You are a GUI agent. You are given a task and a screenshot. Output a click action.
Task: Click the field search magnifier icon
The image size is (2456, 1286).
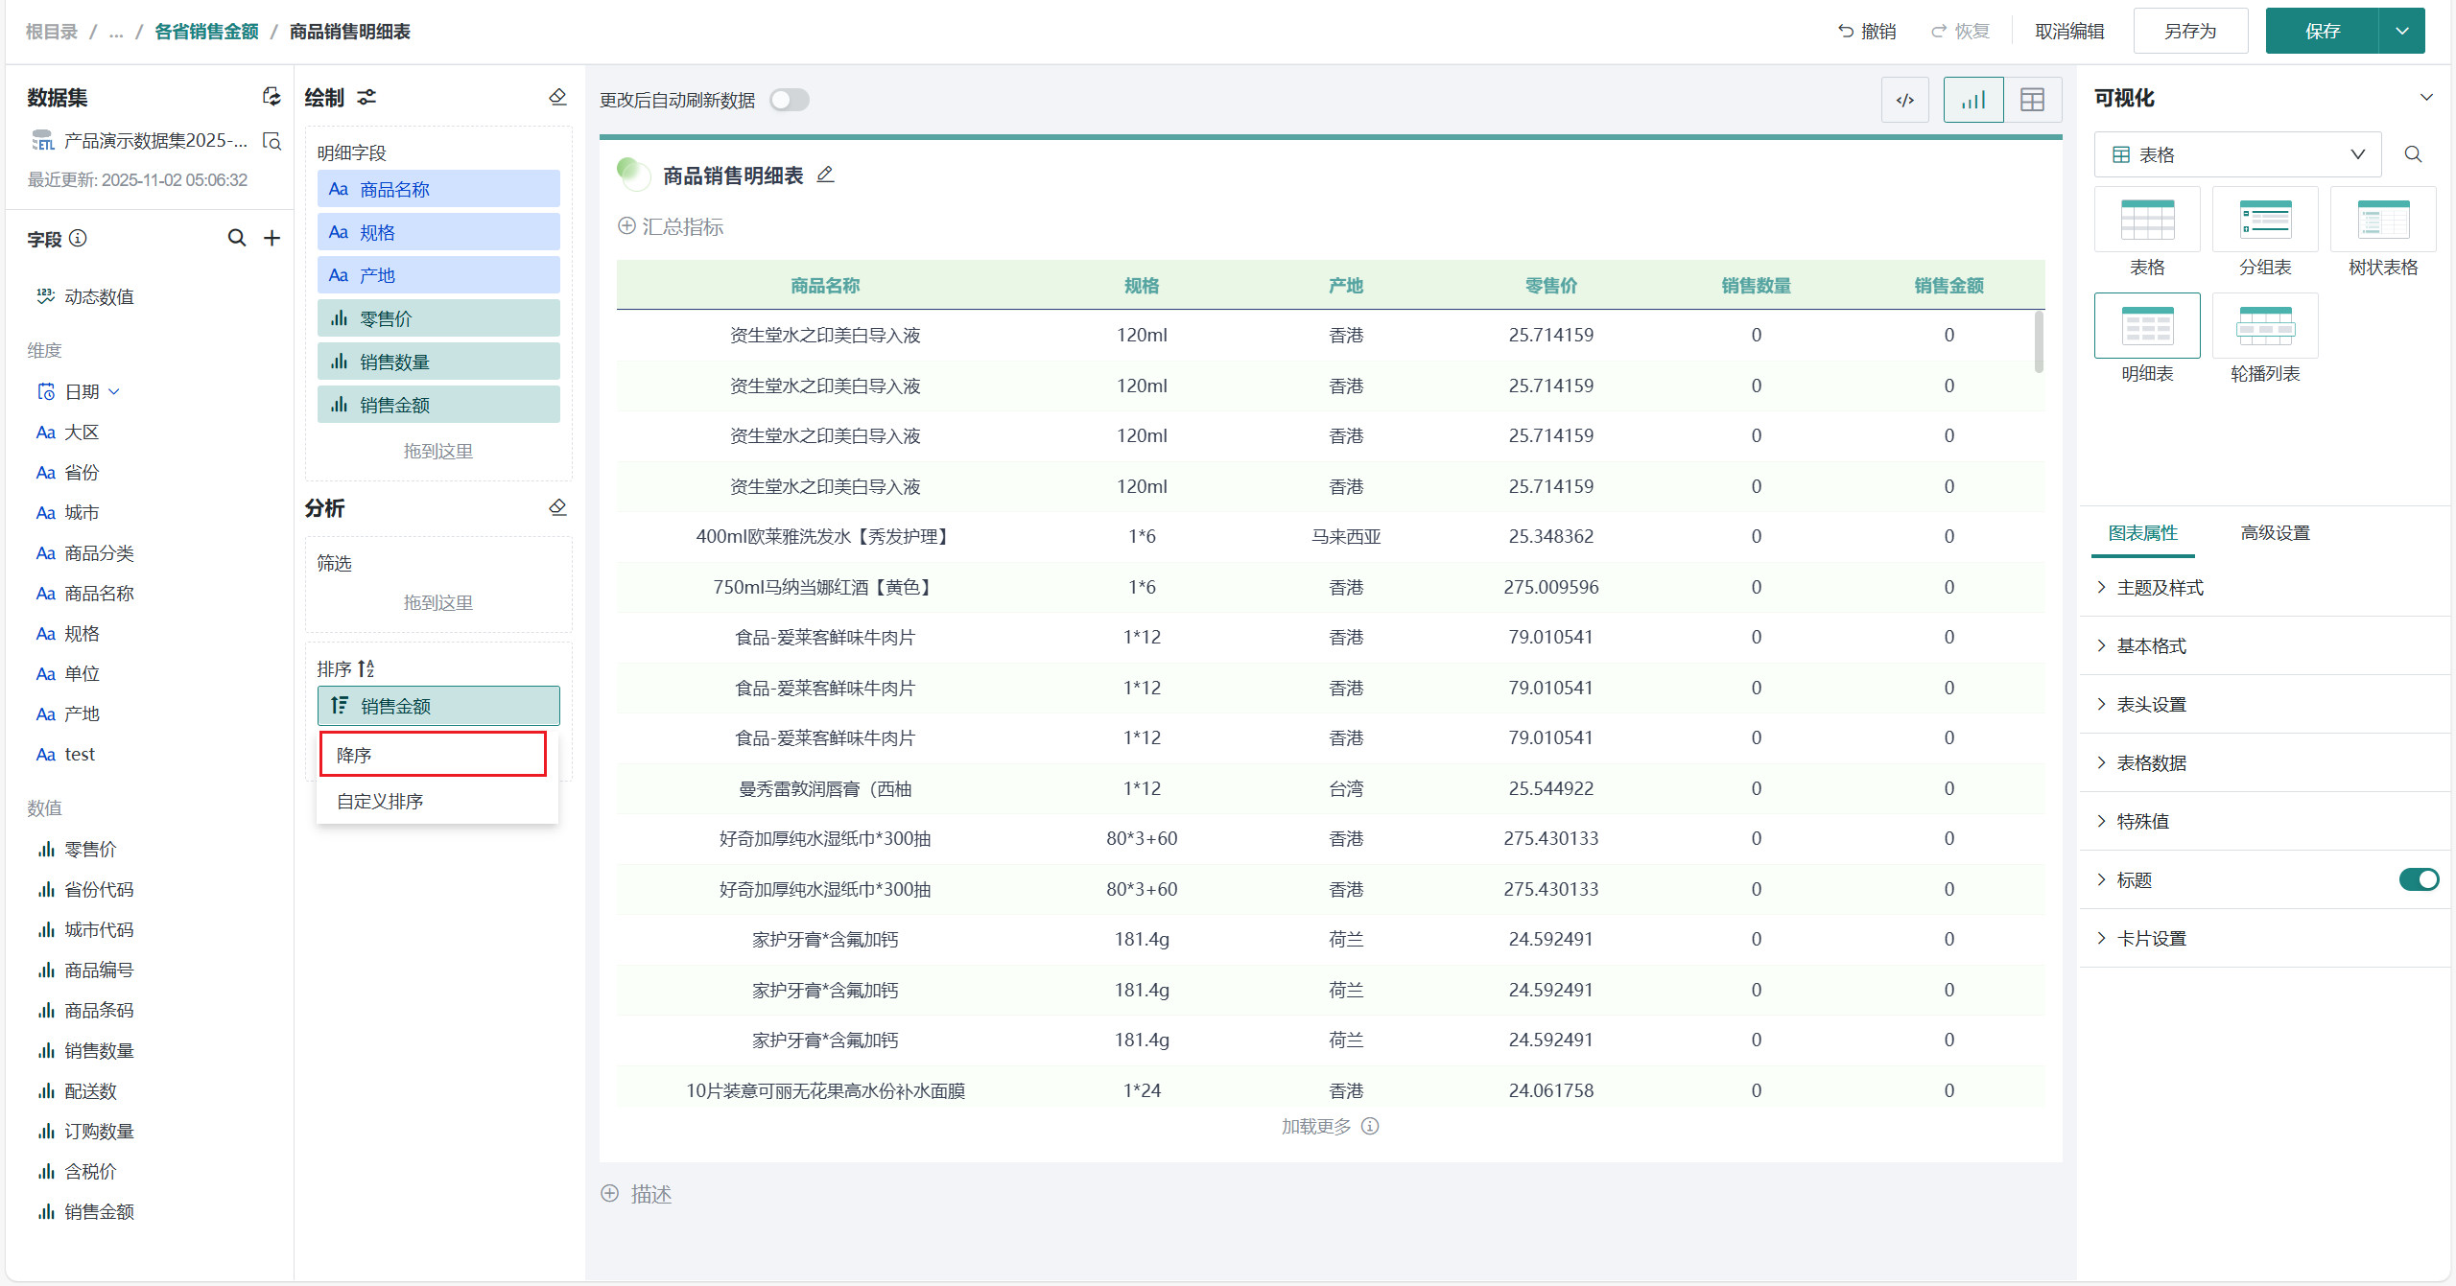pyautogui.click(x=236, y=238)
